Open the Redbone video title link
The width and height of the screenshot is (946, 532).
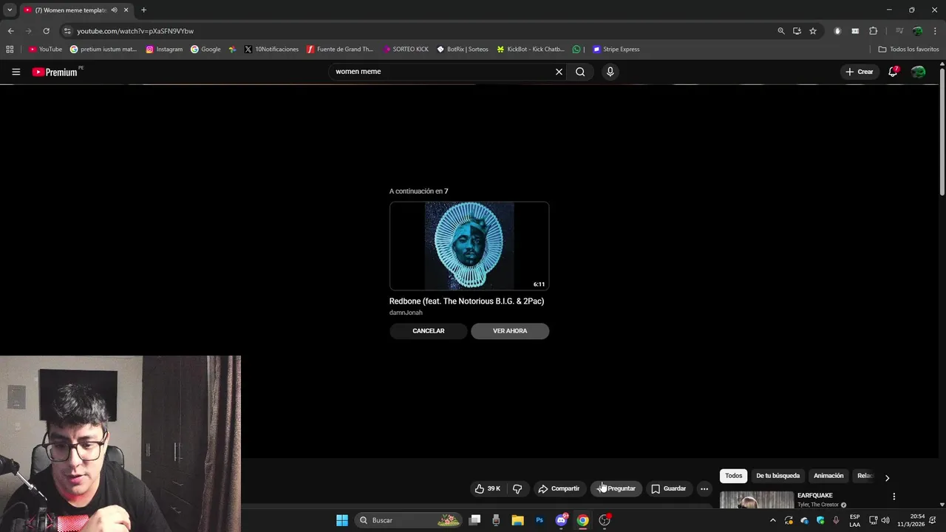pyautogui.click(x=466, y=301)
